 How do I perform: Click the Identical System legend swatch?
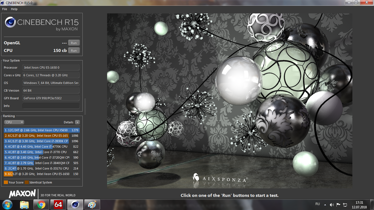tap(27, 182)
